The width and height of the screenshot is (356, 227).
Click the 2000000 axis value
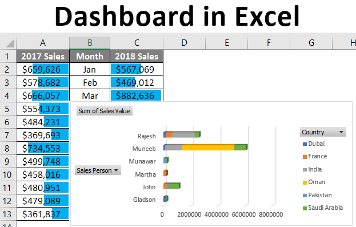189,214
